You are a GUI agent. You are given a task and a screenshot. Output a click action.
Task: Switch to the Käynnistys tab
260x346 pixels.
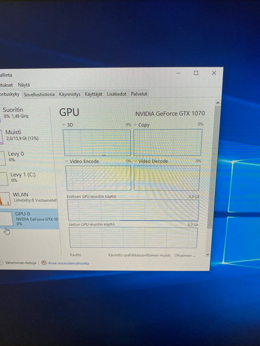click(70, 94)
